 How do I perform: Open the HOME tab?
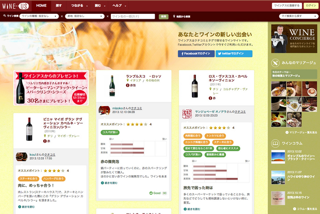[x=42, y=5]
